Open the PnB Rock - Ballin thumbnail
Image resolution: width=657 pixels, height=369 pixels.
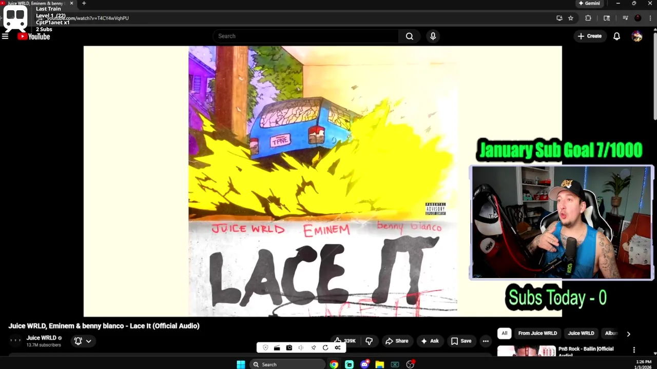pos(526,352)
